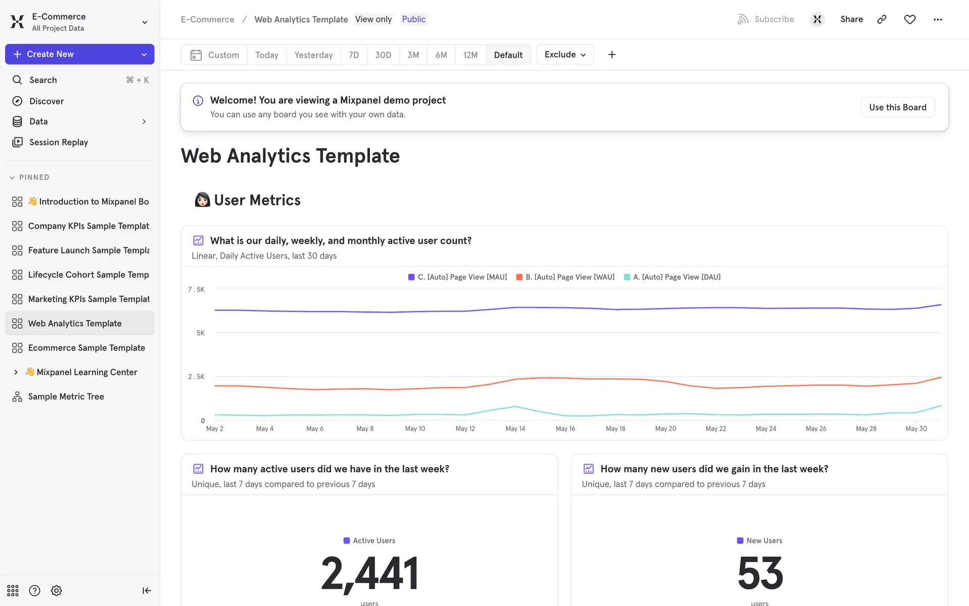Click the Mixpanel avatar icon beside Share

coord(817,19)
